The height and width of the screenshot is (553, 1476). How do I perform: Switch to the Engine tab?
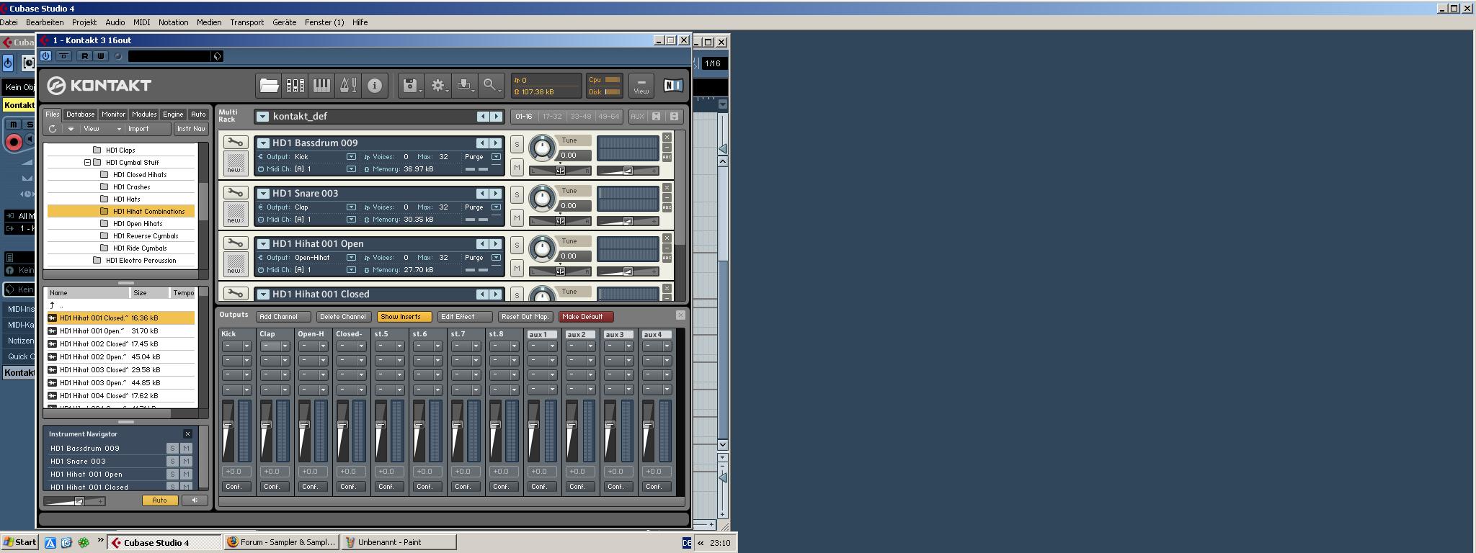pyautogui.click(x=173, y=114)
